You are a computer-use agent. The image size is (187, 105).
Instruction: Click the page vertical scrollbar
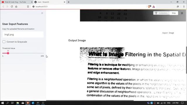click(186, 60)
